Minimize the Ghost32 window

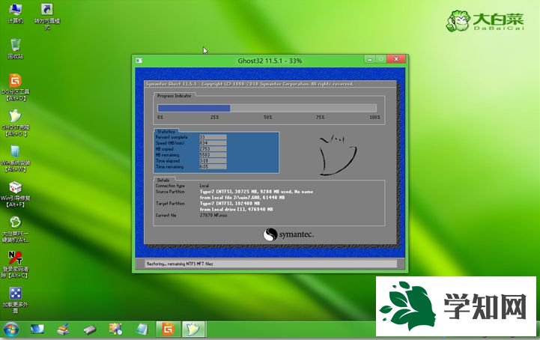tap(370, 59)
